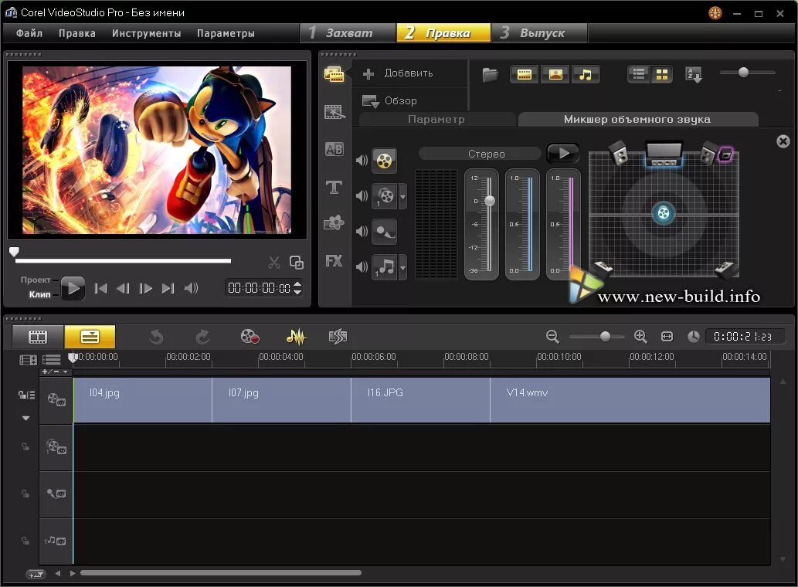Adjust the library thumbnail size slider
This screenshot has height=587, width=798.
[x=743, y=73]
